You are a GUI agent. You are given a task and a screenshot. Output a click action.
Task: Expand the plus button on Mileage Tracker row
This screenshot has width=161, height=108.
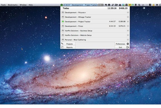pyautogui.click(x=128, y=17)
